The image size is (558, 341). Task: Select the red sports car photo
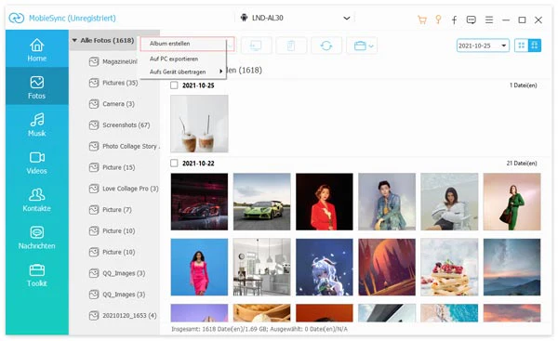pos(199,202)
